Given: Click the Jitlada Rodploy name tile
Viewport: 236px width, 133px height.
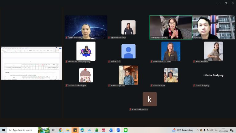Looking at the screenshot, I should click(x=213, y=75).
